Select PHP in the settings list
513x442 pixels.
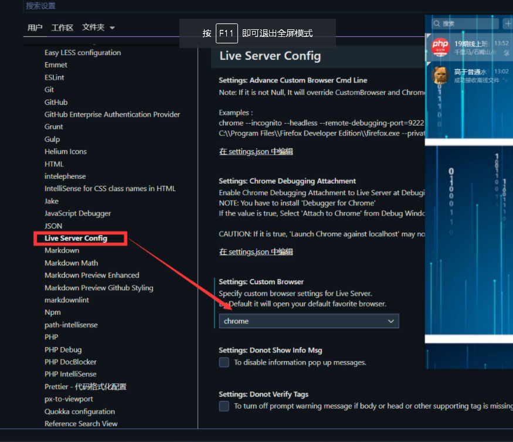point(52,337)
